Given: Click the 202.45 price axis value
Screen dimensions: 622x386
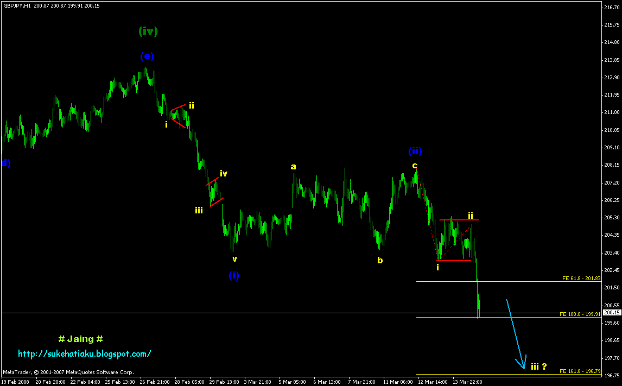Looking at the screenshot, I should [x=611, y=270].
